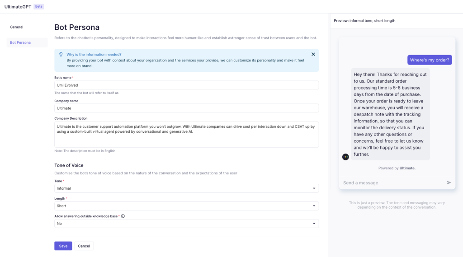Click the preview header text about informal tone
This screenshot has width=463, height=257.
(x=364, y=21)
